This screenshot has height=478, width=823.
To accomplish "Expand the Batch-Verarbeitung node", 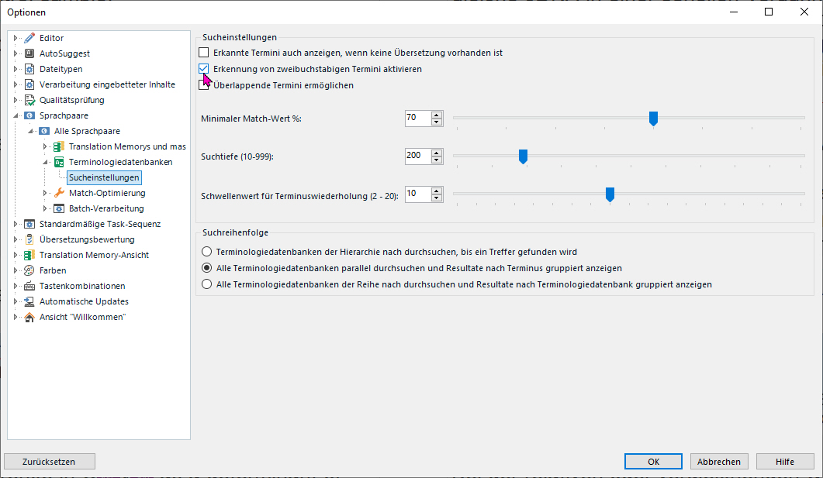I will pos(44,208).
